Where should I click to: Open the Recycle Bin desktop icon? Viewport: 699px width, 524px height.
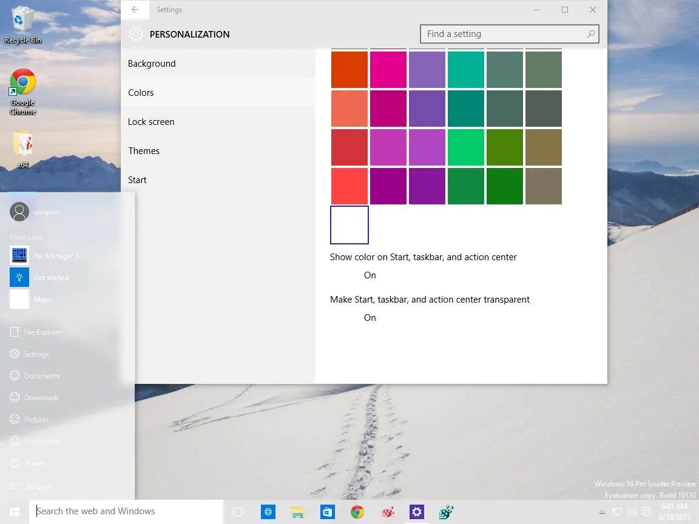click(x=22, y=25)
